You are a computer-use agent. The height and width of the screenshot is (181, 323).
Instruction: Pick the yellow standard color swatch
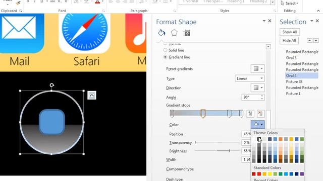point(270,174)
